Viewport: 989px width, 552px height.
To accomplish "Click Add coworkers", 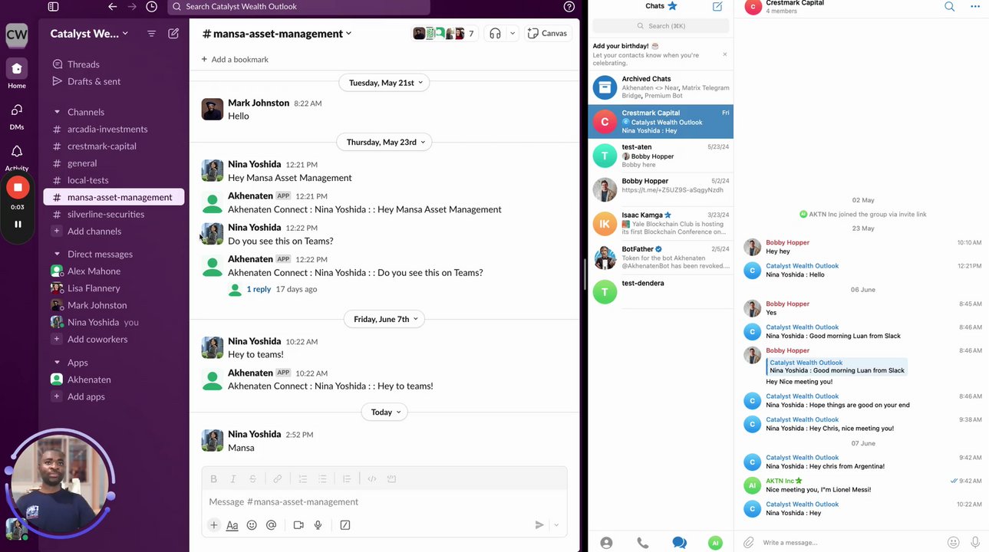I will pos(97,339).
